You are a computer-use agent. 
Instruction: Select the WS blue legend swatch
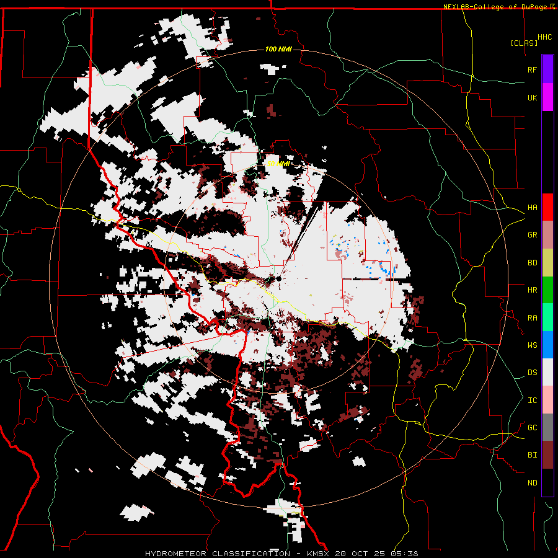pos(547,345)
